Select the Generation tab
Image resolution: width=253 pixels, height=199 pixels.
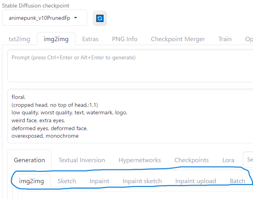(x=29, y=160)
